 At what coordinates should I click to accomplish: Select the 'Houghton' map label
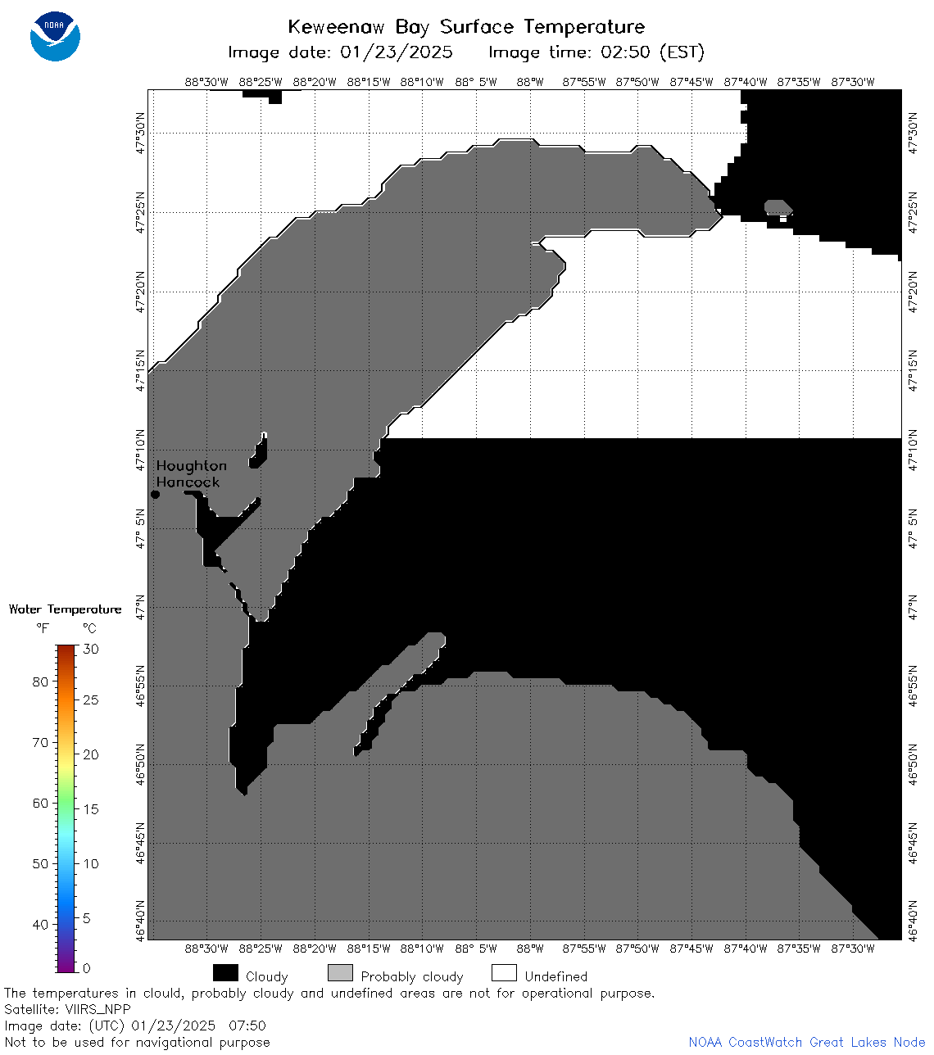[x=192, y=466]
